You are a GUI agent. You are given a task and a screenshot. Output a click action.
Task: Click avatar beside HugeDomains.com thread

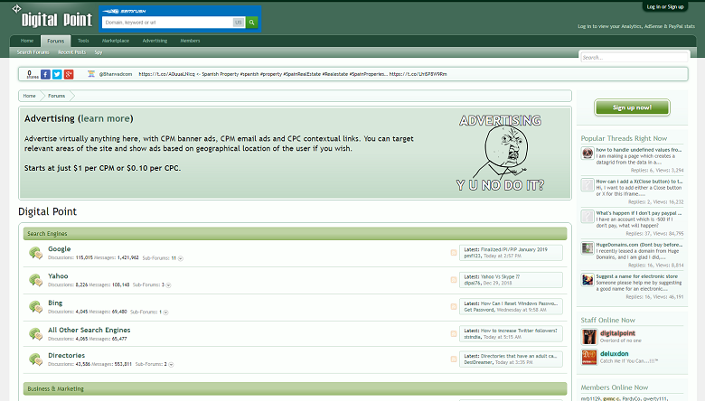click(587, 248)
